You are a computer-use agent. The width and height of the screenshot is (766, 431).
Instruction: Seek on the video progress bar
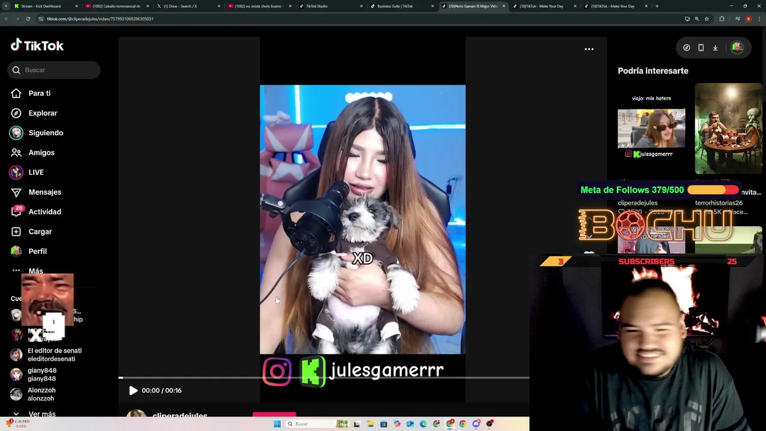point(324,378)
